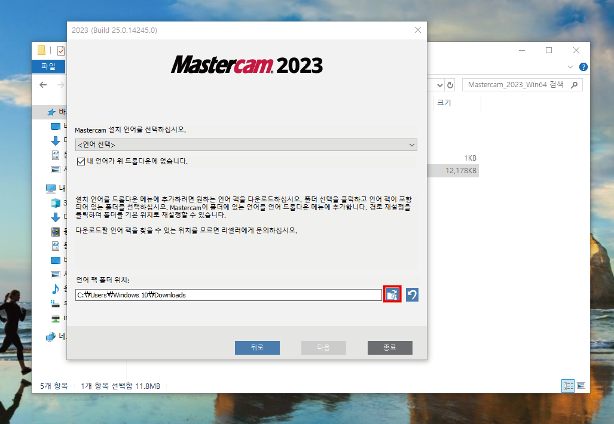Click '5개 항목' in Explorer's status bar
The image size is (614, 424).
[x=54, y=386]
